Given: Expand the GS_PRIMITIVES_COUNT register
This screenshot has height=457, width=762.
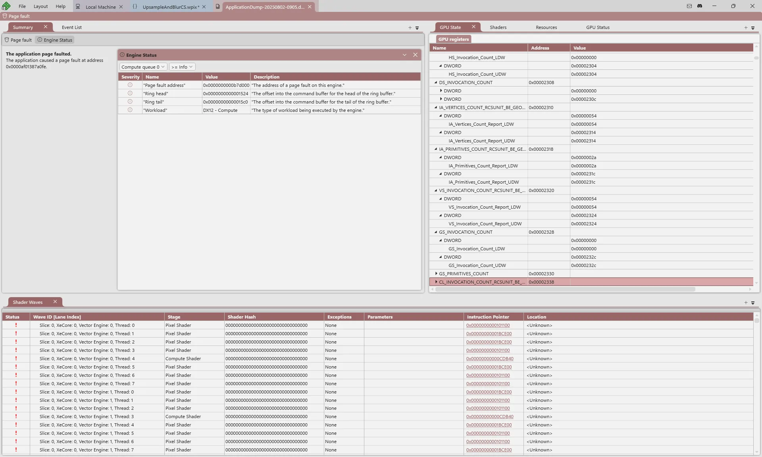Looking at the screenshot, I should (x=436, y=274).
